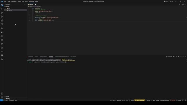The width and height of the screenshot is (187, 105).
Task: Switch to the Debug Console tab
Action: (44, 57)
